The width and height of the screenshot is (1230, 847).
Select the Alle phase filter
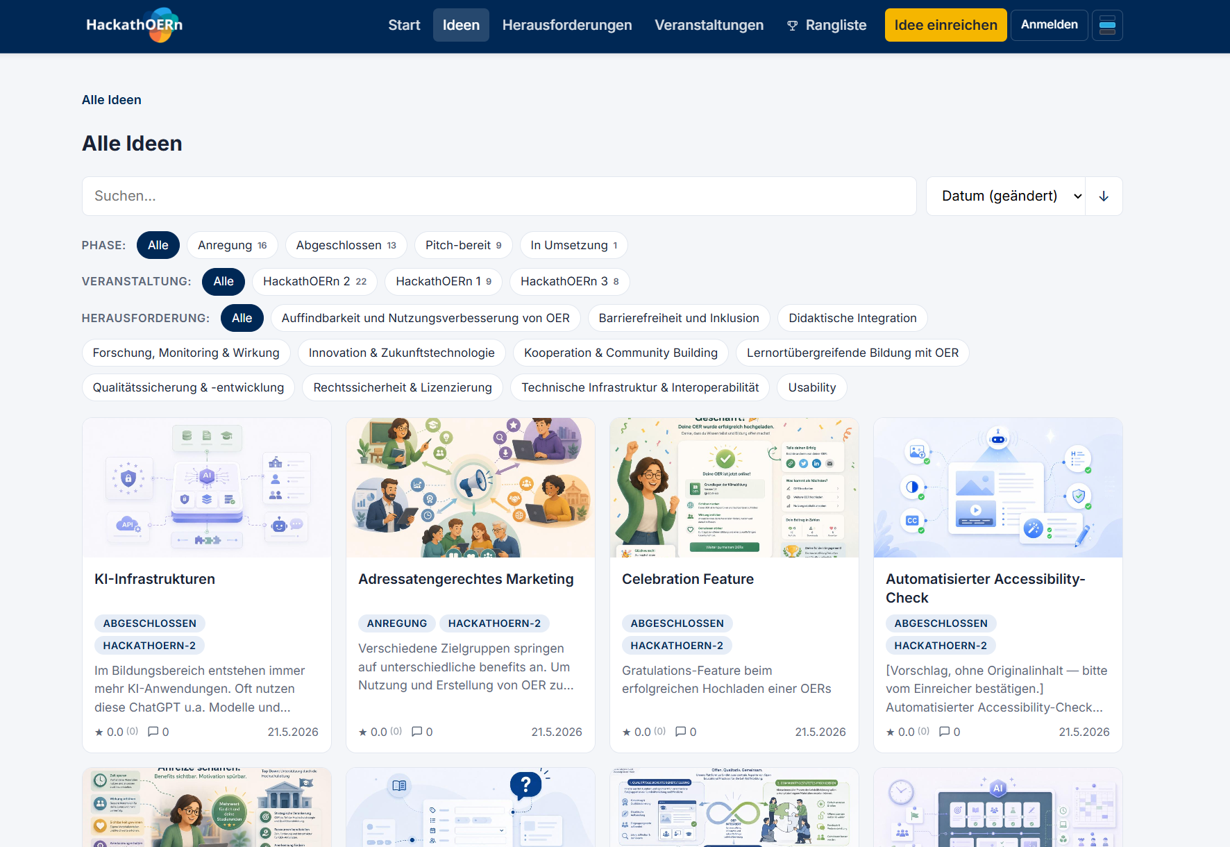[158, 245]
